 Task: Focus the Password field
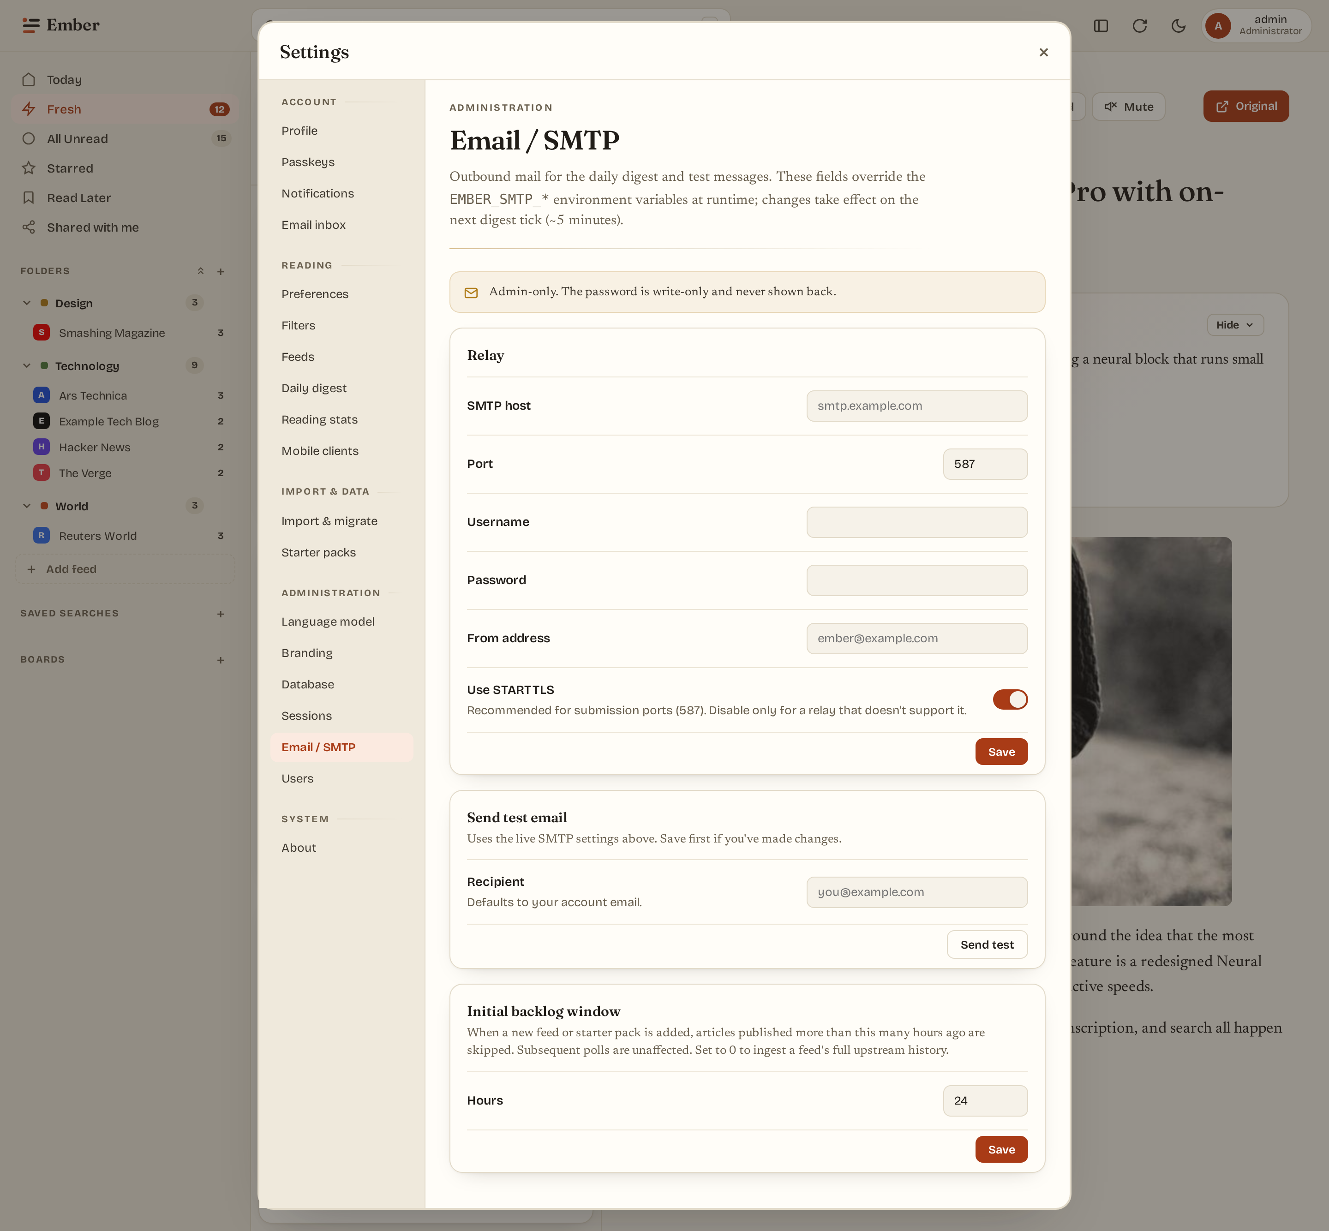coord(916,580)
